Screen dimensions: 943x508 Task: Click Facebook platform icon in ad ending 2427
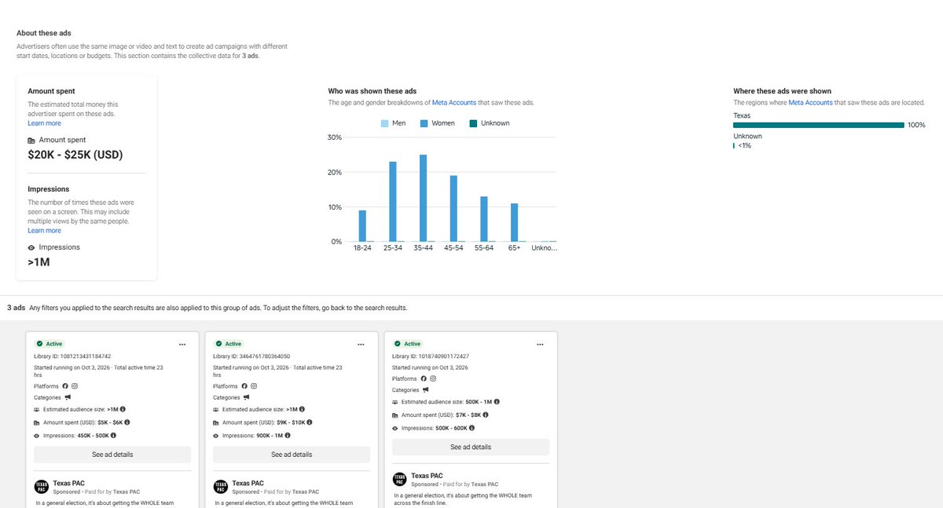pyautogui.click(x=424, y=378)
